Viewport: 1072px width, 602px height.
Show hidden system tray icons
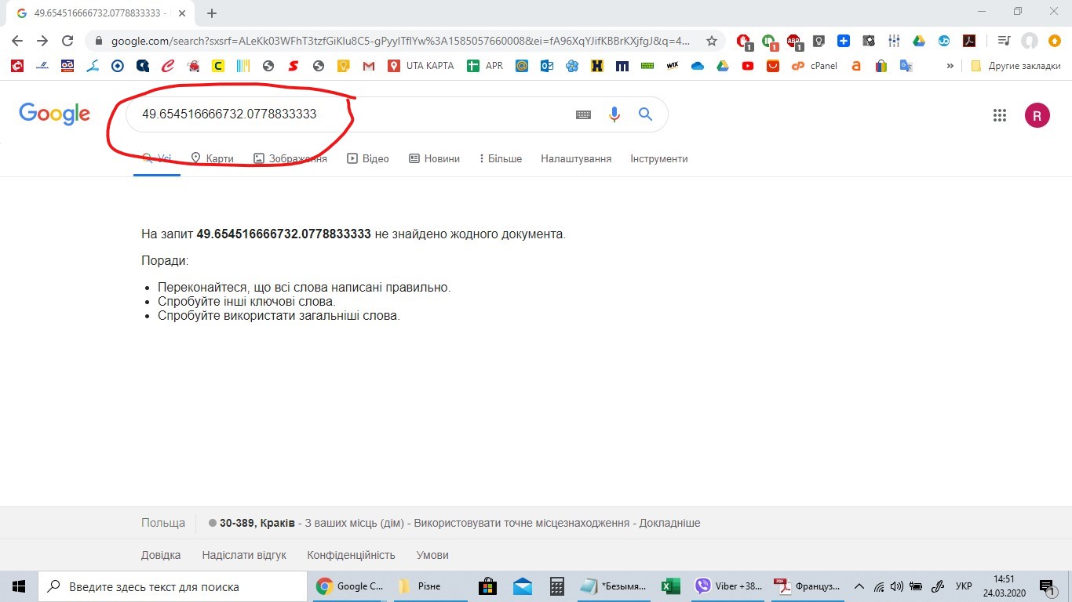tap(859, 586)
